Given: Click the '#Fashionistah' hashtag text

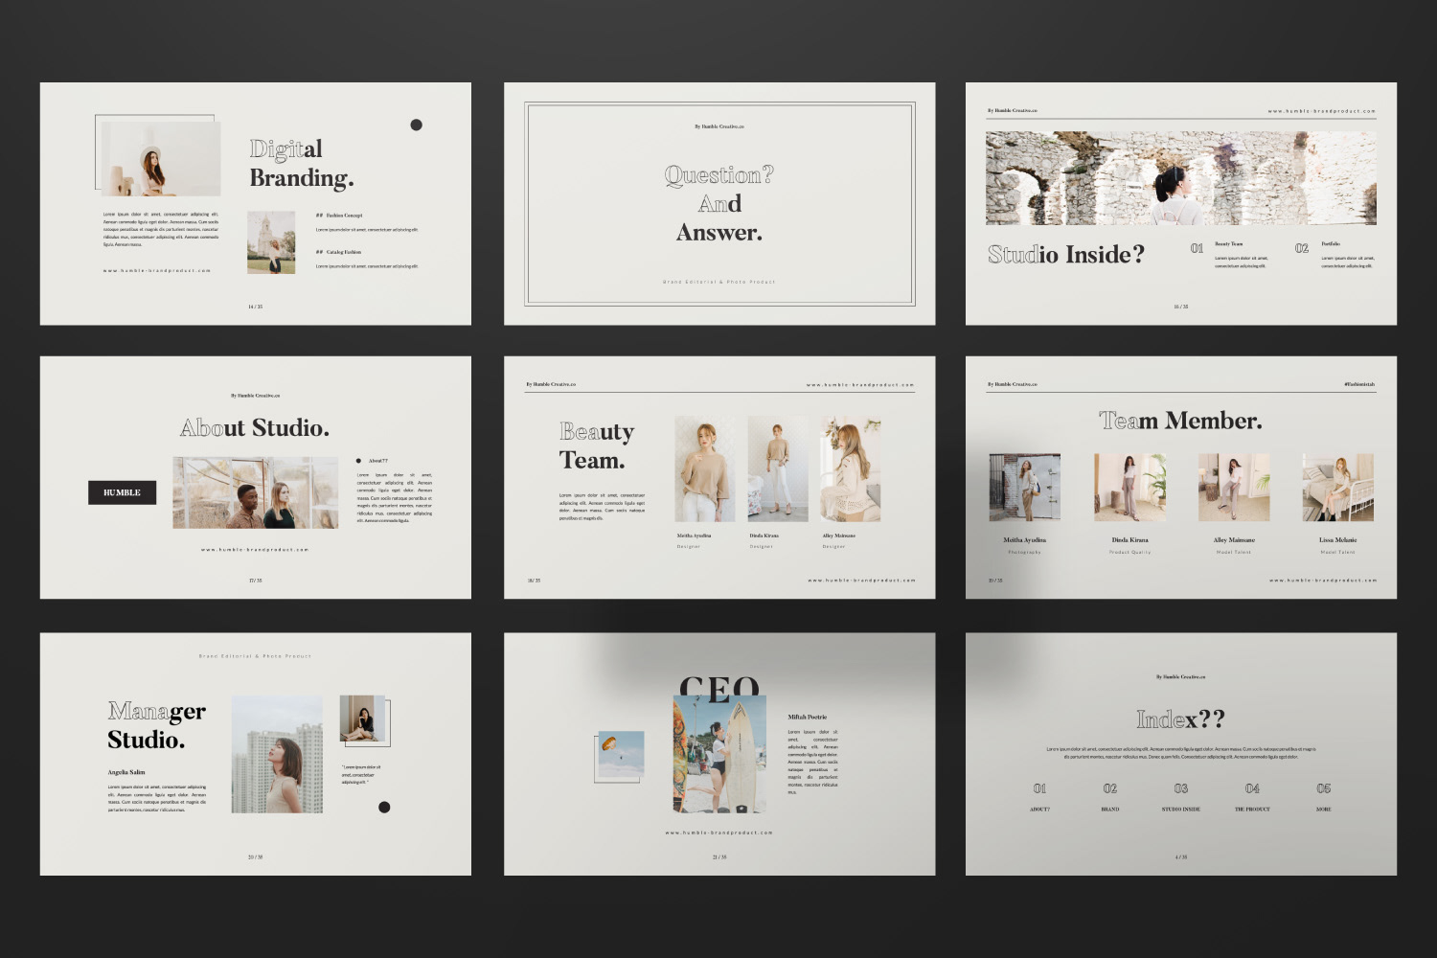Looking at the screenshot, I should [1358, 384].
